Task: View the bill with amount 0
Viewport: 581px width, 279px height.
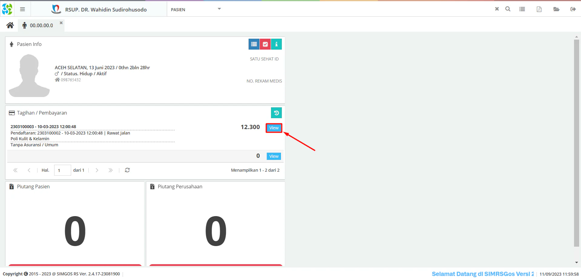Action: pyautogui.click(x=274, y=156)
